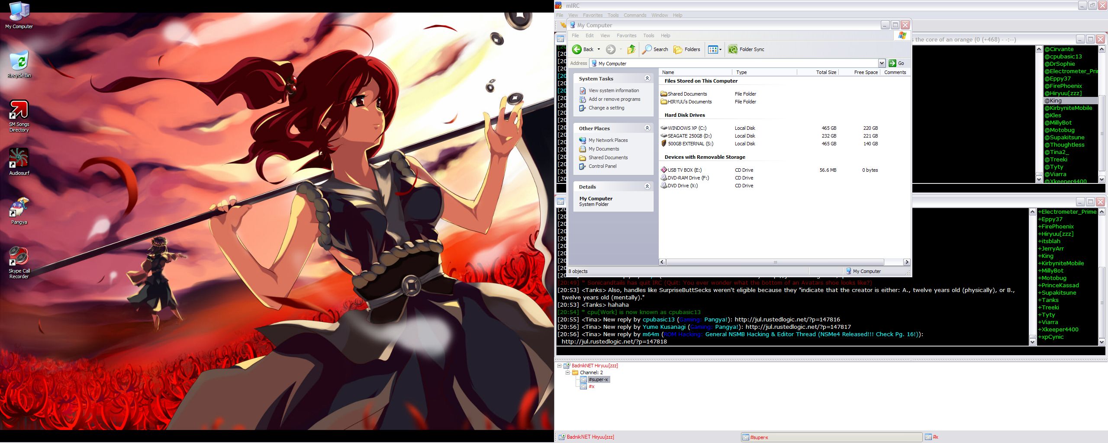Click the Up folder toolbar icon
Viewport: 1108px width, 443px height.
tap(631, 49)
